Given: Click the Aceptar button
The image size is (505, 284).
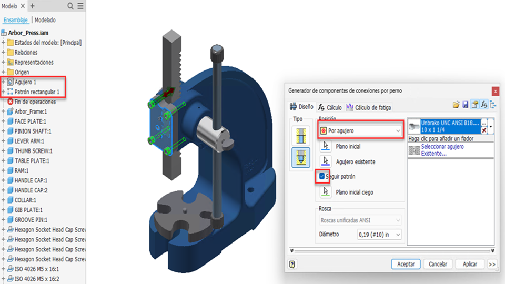Looking at the screenshot, I should pyautogui.click(x=406, y=264).
